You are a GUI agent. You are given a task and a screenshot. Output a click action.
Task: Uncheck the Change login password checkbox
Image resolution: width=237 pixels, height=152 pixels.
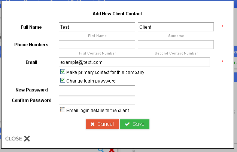point(63,81)
